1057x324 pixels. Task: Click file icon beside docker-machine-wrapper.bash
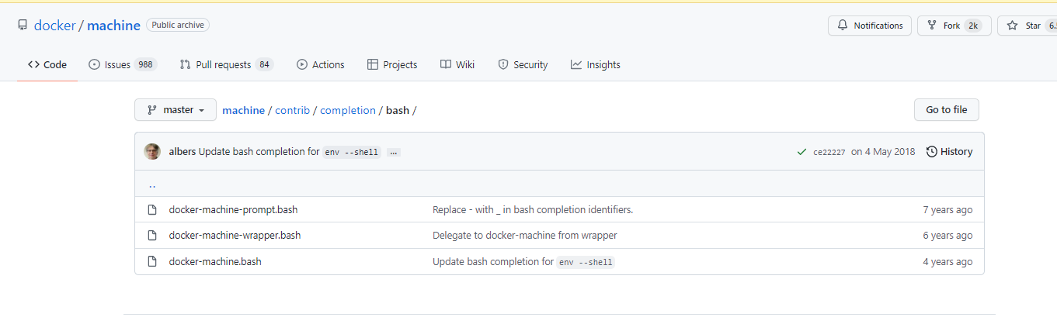(153, 236)
